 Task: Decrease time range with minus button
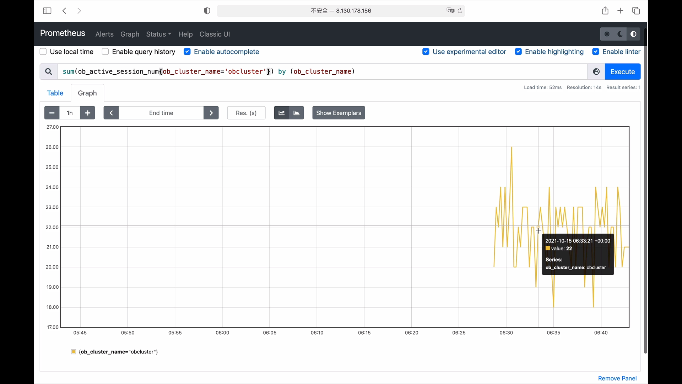pyautogui.click(x=52, y=113)
